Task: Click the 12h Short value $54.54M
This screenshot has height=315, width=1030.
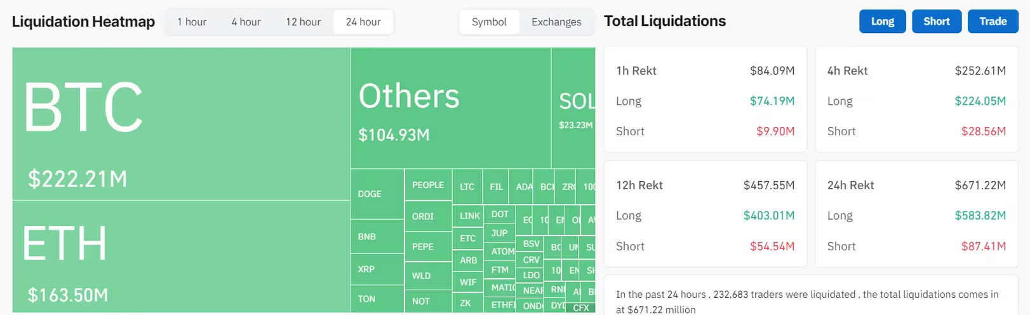Action: coord(772,246)
